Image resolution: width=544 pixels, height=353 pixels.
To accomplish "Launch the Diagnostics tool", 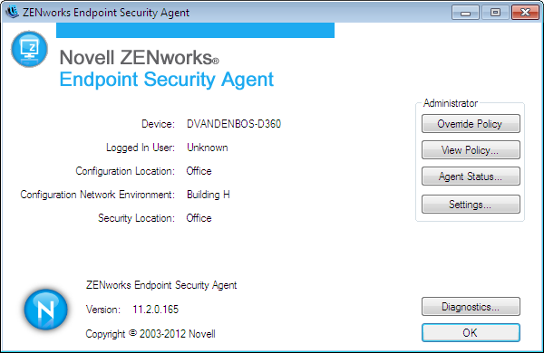I will point(471,307).
